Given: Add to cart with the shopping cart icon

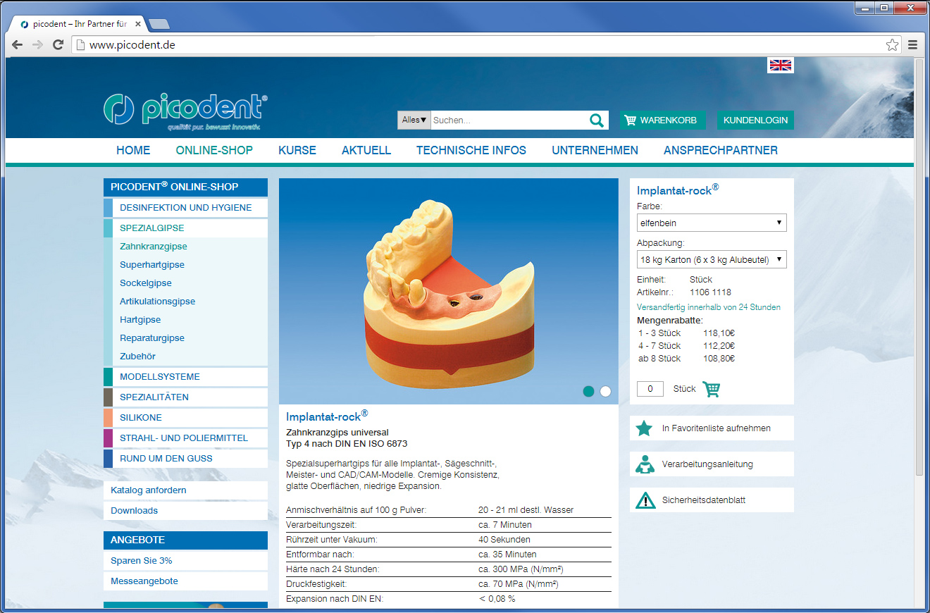Looking at the screenshot, I should click(x=712, y=389).
